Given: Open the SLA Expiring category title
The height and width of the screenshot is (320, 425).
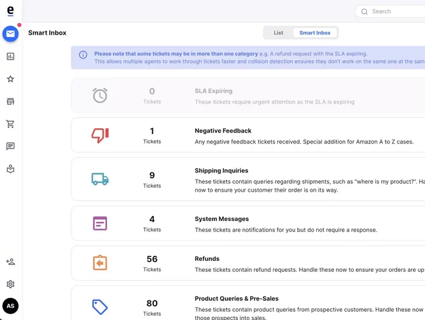Looking at the screenshot, I should (x=214, y=91).
